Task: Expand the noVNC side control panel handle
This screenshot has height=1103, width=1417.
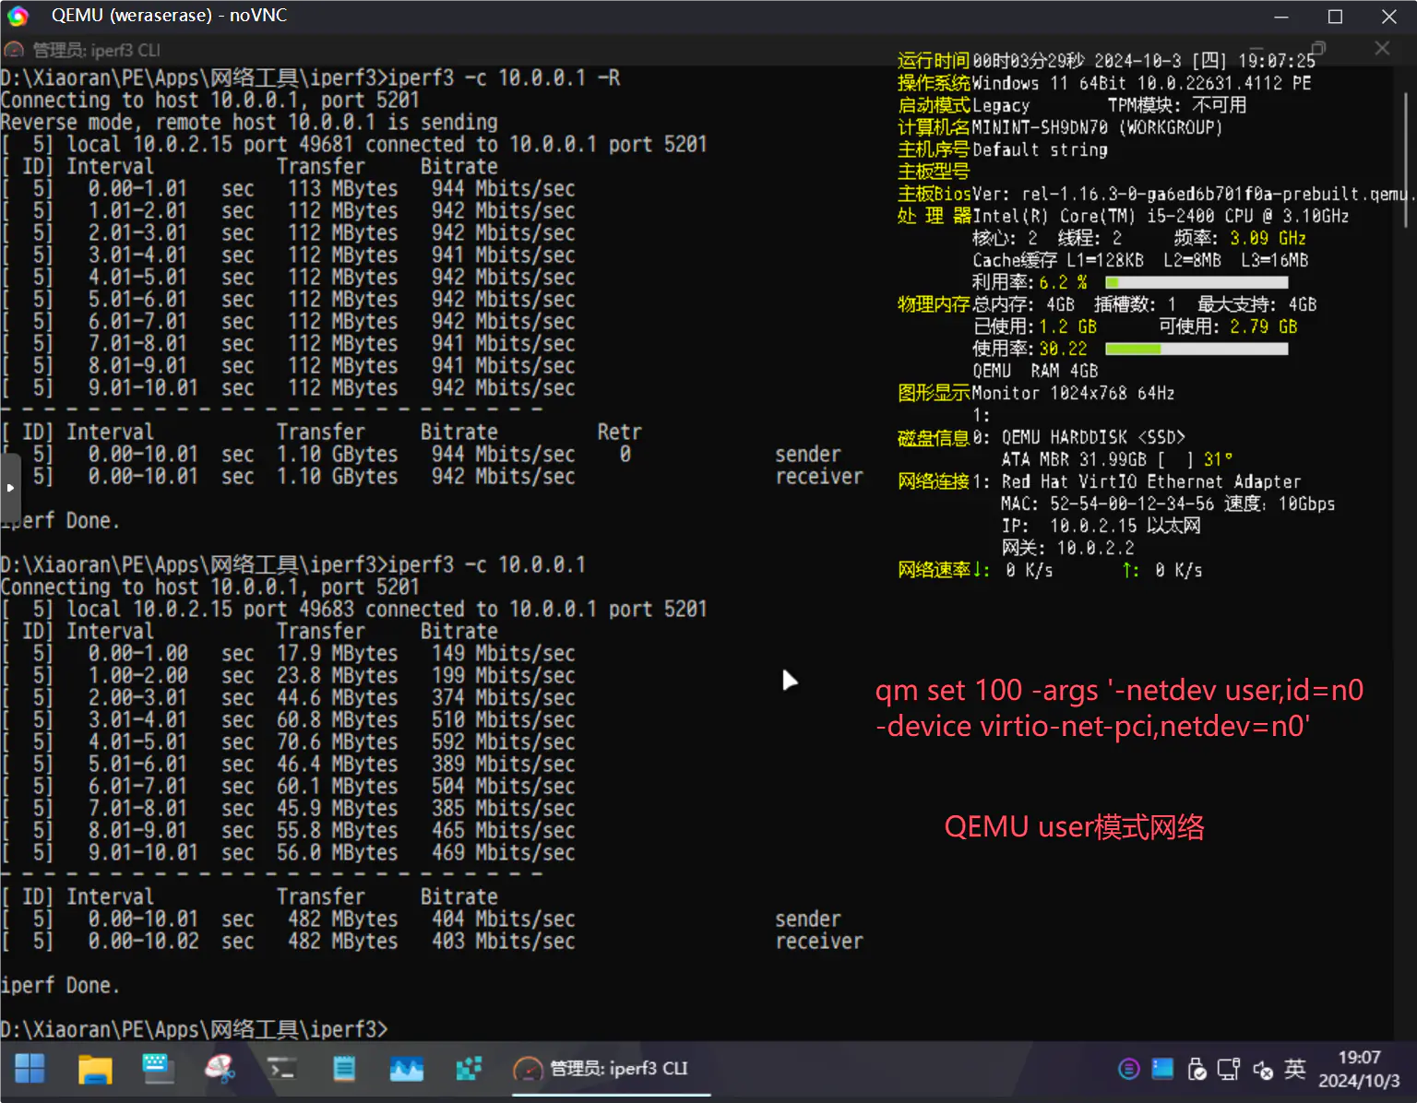Action: [9, 487]
